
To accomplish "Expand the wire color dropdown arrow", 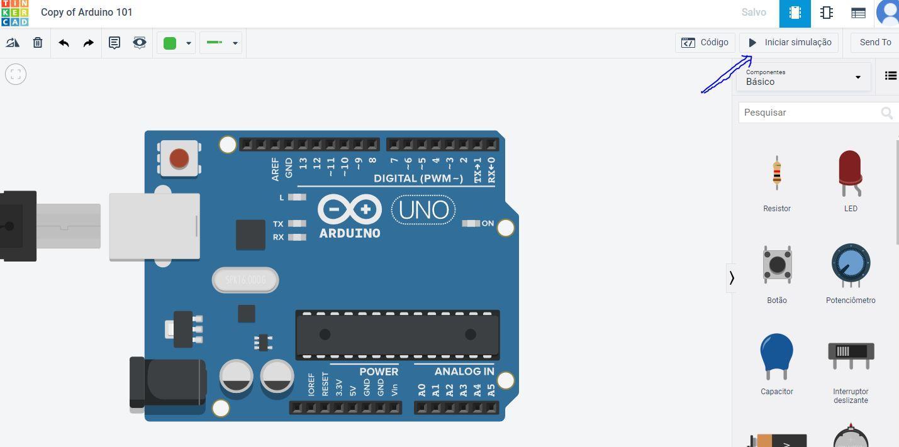I will click(x=188, y=43).
